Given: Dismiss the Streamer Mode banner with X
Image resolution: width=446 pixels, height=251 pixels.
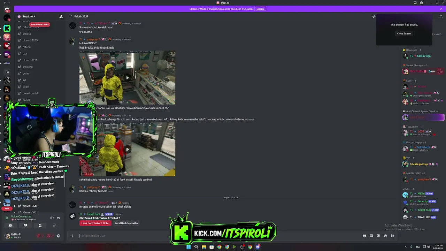Looking at the screenshot, I should (441, 9).
